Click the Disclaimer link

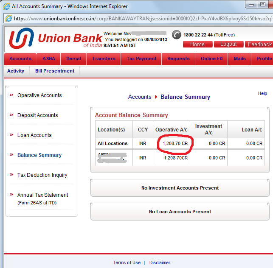click(x=160, y=262)
